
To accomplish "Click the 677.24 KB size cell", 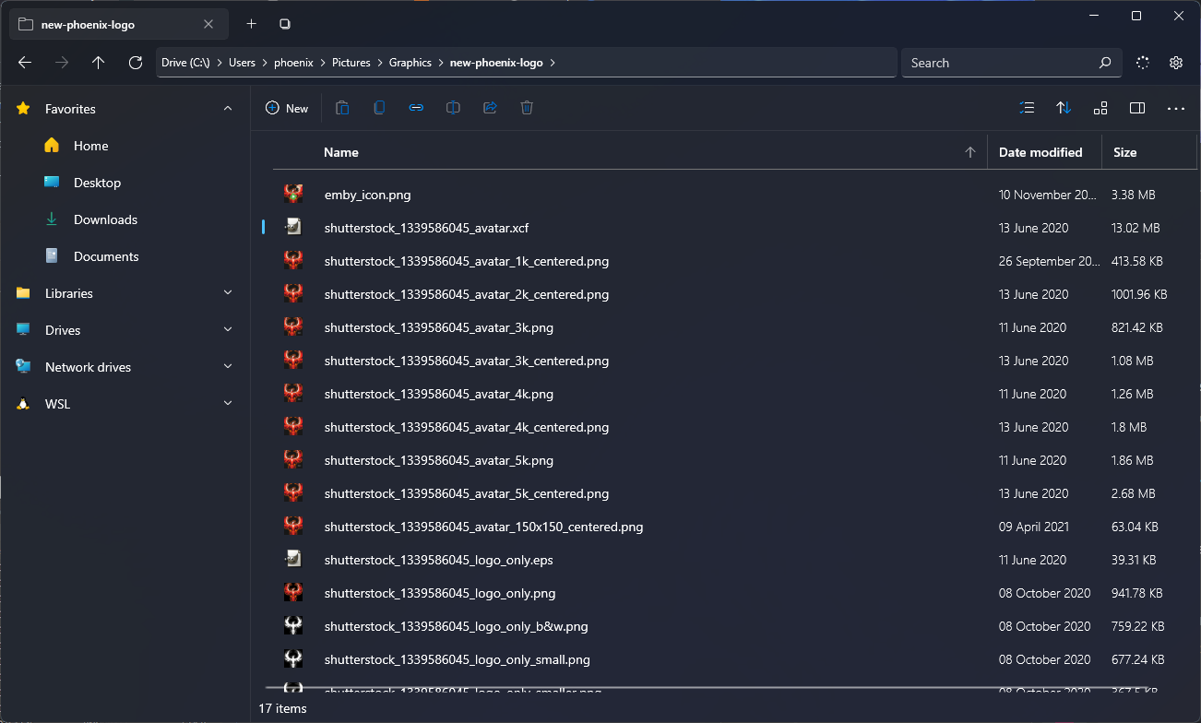I will click(1137, 659).
